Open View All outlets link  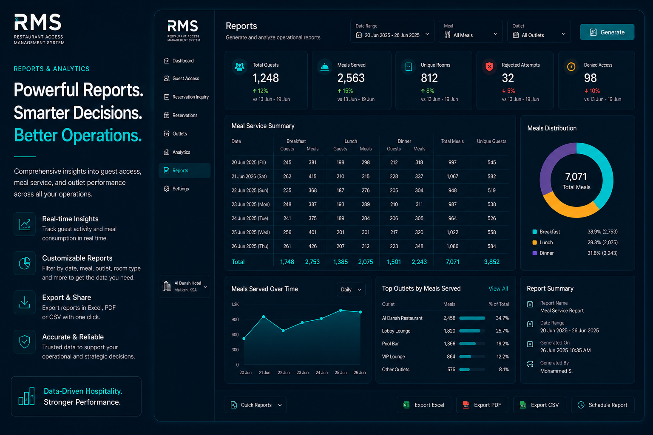pos(498,288)
